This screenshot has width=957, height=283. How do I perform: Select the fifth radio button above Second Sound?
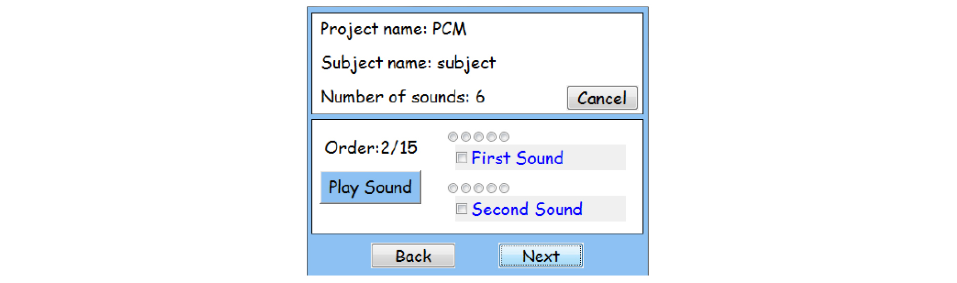(504, 188)
